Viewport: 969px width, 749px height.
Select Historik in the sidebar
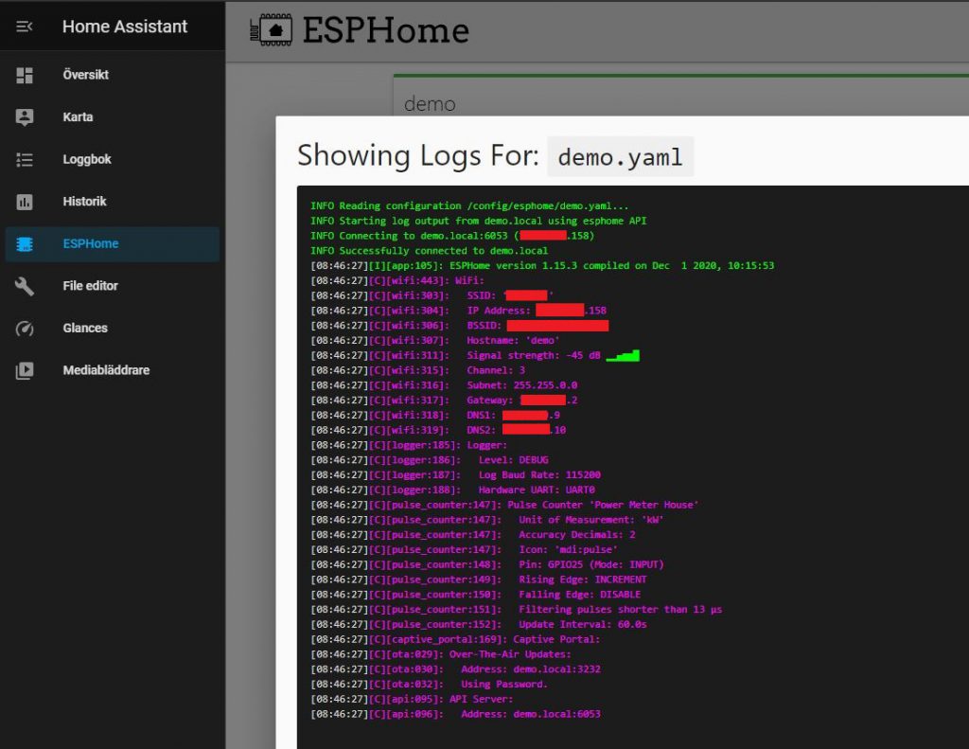113,201
